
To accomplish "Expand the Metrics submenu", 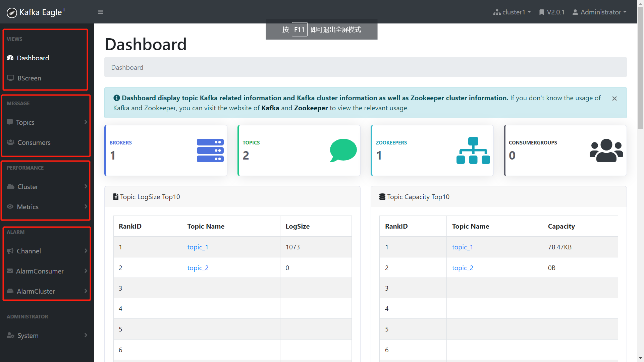I will [28, 207].
